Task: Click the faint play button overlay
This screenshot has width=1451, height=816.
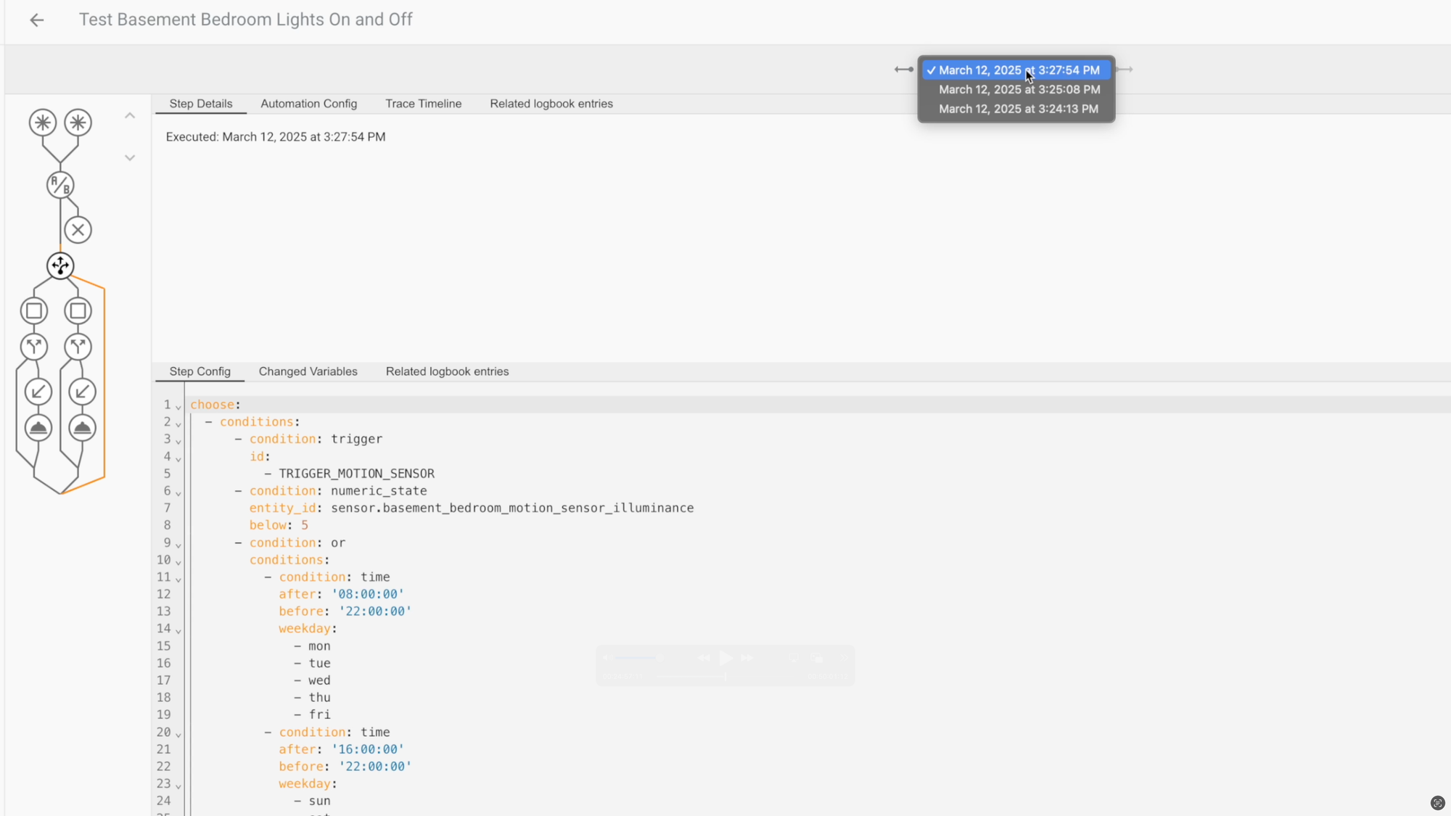Action: coord(725,658)
